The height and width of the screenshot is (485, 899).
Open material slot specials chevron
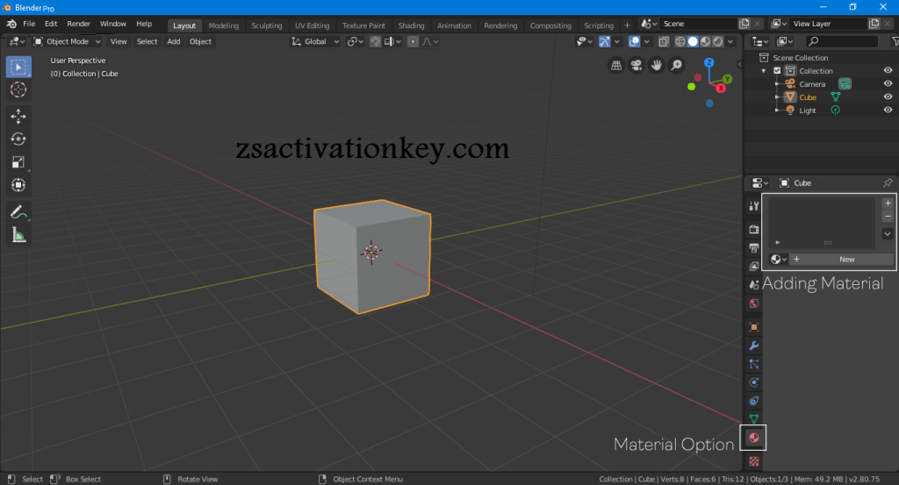(888, 233)
